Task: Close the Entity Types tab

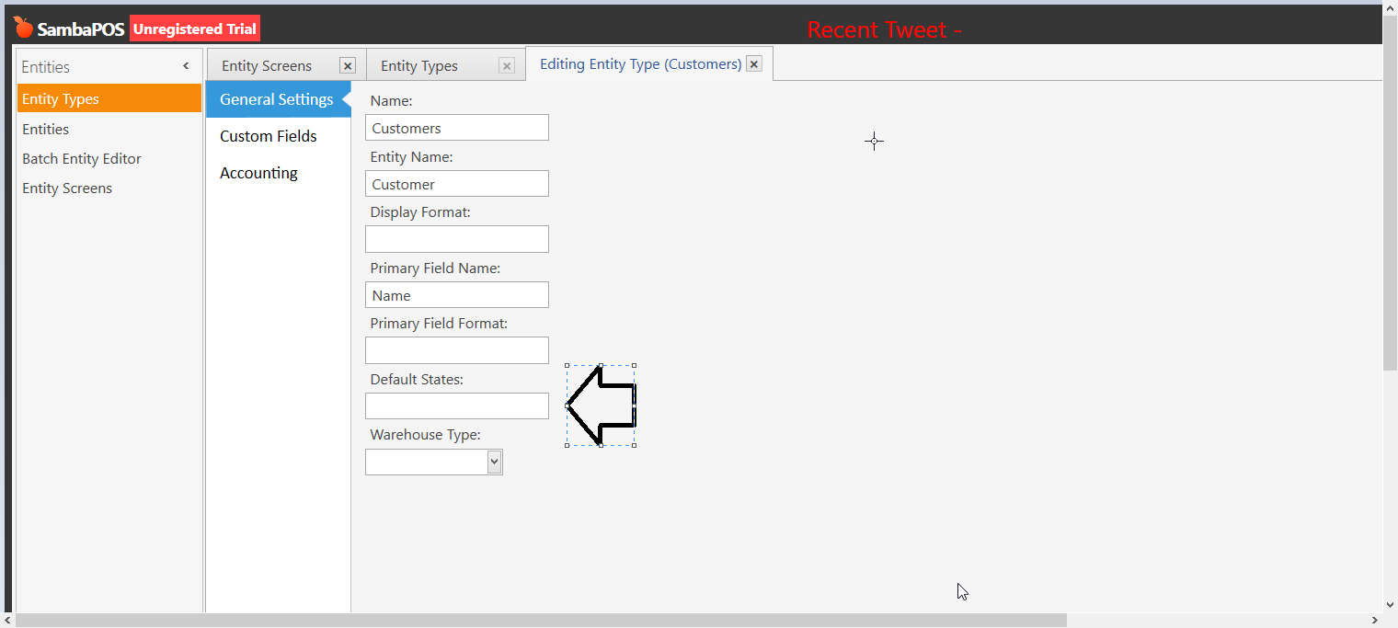Action: (x=507, y=66)
